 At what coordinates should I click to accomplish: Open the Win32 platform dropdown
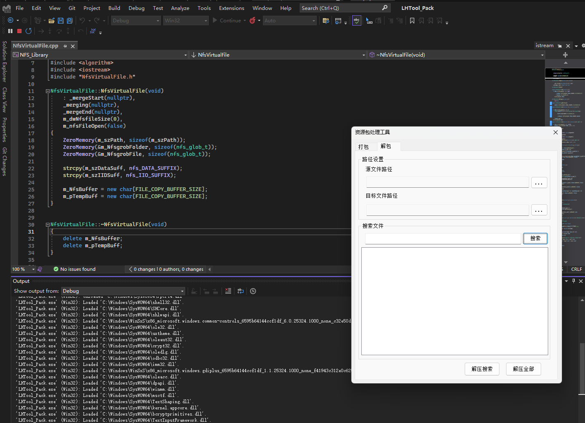[186, 20]
